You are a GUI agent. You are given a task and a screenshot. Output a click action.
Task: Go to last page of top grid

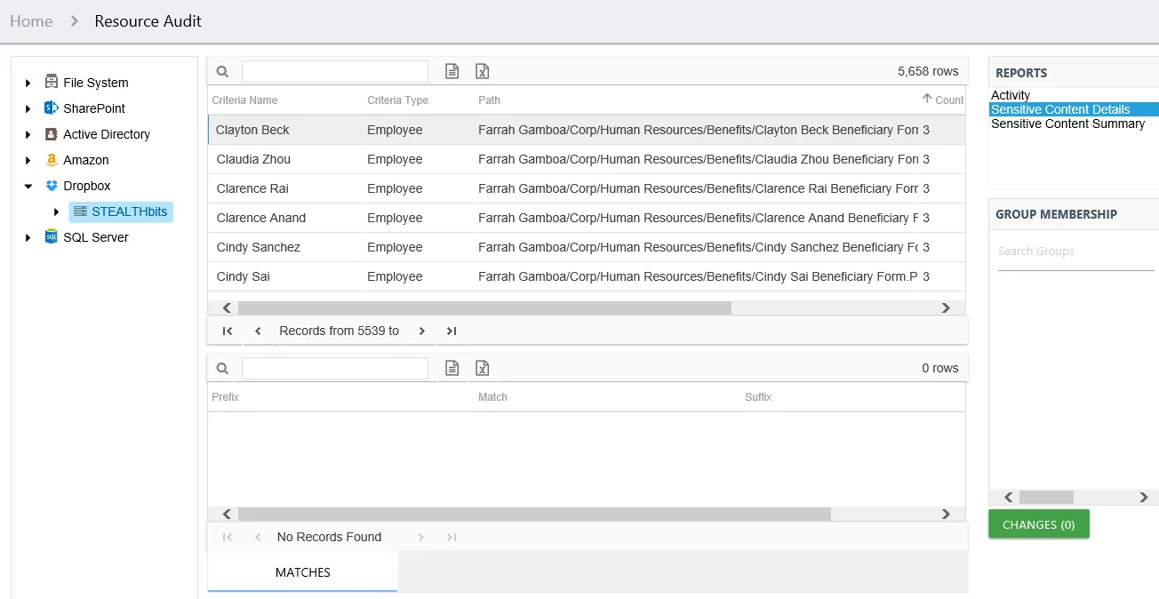click(x=452, y=331)
